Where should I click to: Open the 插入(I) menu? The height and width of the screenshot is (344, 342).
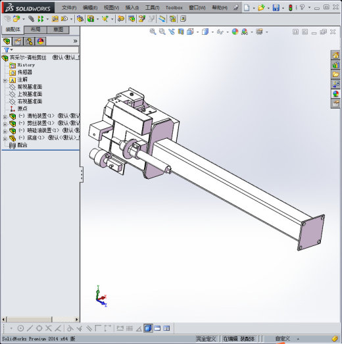[132, 8]
